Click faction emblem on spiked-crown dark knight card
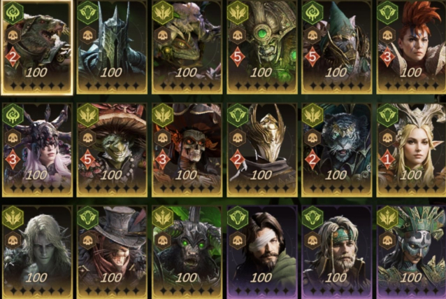Viewport: 446px width, 299px height. [88, 13]
